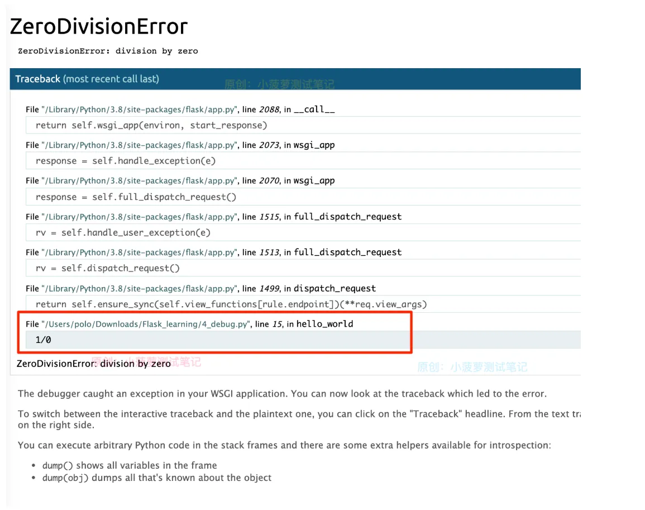645x510 pixels.
Task: Select the 'rv = self.dispatch_request()' code line
Action: 303,268
